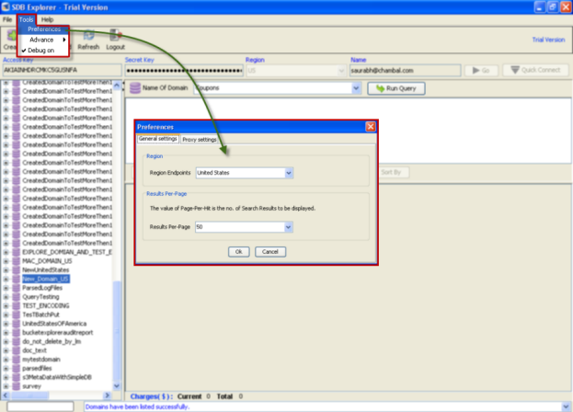Choose Preferences from the Tools menu

pyautogui.click(x=44, y=29)
